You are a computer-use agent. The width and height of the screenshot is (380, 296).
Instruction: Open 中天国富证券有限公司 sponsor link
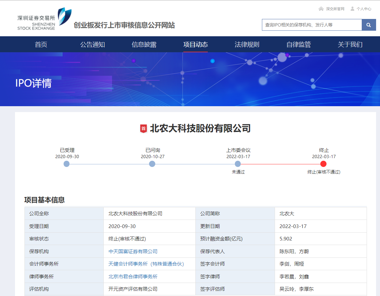(x=133, y=252)
